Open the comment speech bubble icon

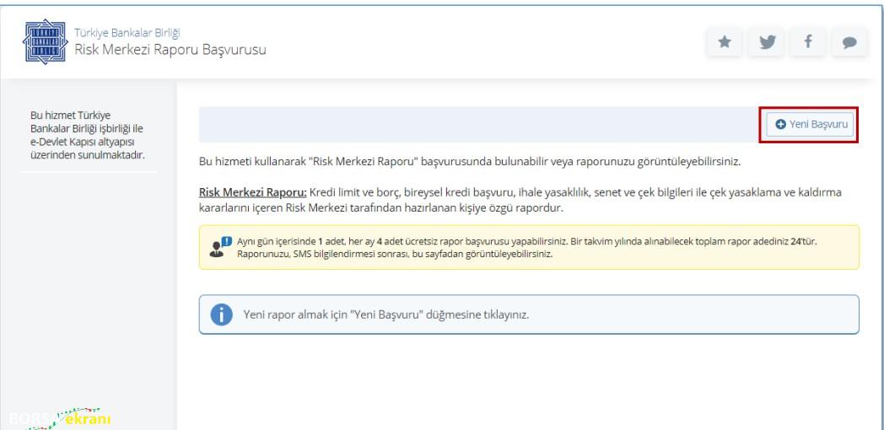pos(849,41)
